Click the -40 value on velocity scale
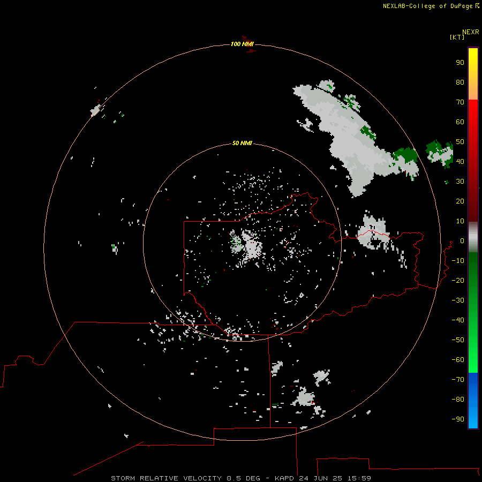This screenshot has height=482, width=482. (458, 320)
